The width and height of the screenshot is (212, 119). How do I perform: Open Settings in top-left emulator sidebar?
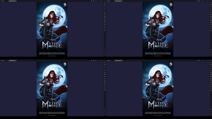105,3
